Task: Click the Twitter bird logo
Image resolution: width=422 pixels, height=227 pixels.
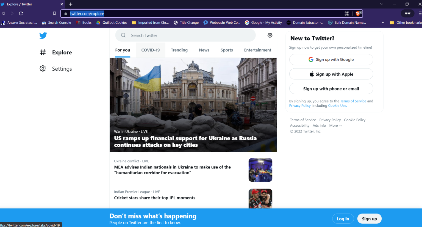Action: 43,35
